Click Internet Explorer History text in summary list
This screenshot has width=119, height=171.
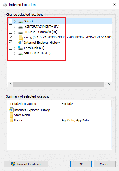(x=32, y=110)
